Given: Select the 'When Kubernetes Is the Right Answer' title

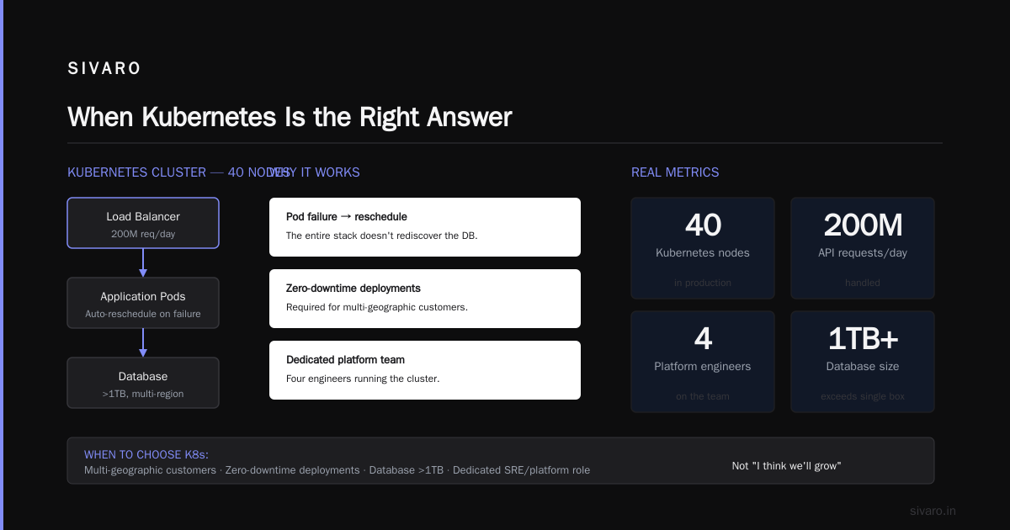Looking at the screenshot, I should click(x=290, y=117).
